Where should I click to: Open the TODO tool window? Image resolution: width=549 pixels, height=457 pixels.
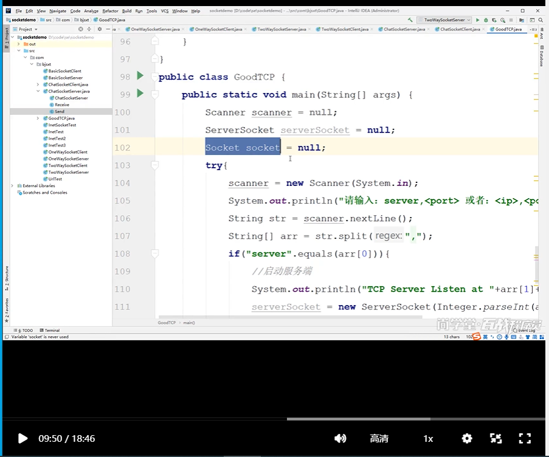(x=24, y=331)
